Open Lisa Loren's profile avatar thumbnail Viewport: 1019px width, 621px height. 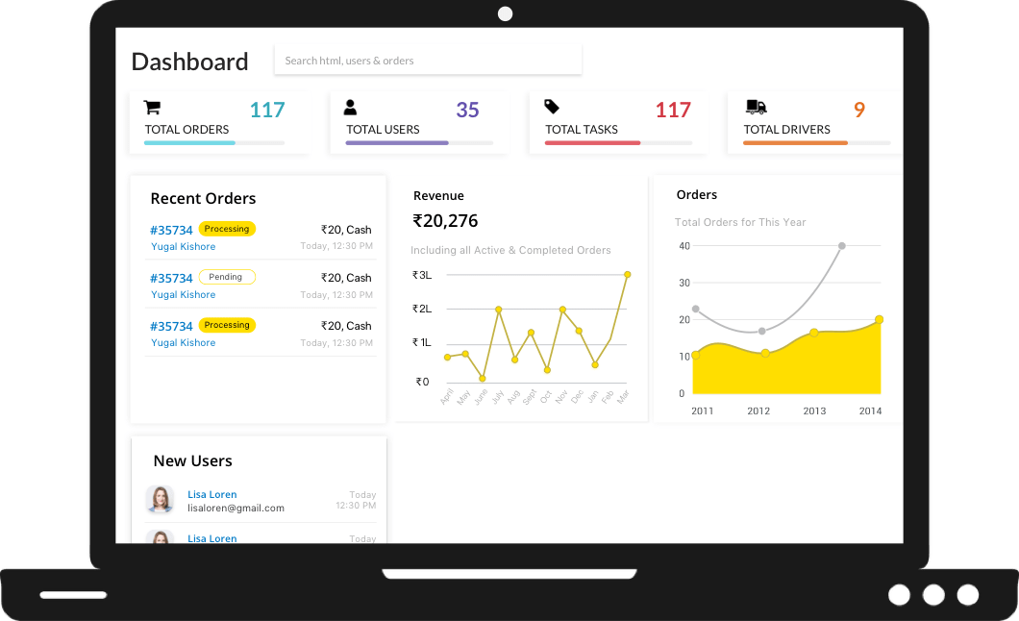coord(160,500)
